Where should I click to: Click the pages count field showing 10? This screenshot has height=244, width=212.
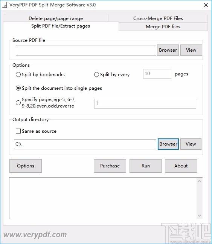point(157,74)
